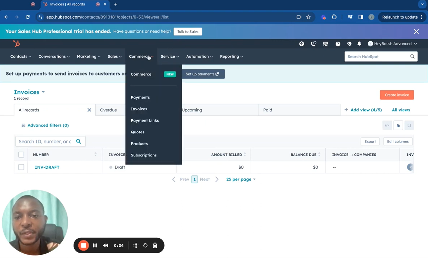Open All views link
The width and height of the screenshot is (428, 258).
401,110
